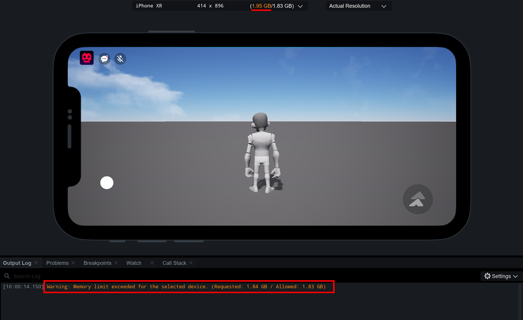523x320 pixels.
Task: Close the Watch tab
Action: tap(152, 263)
